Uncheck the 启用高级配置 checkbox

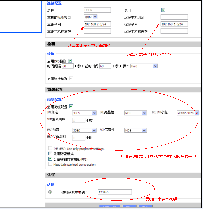pyautogui.click(x=71, y=106)
